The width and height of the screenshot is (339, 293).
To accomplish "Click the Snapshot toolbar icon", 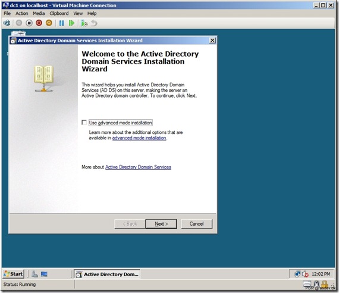I will [x=84, y=23].
